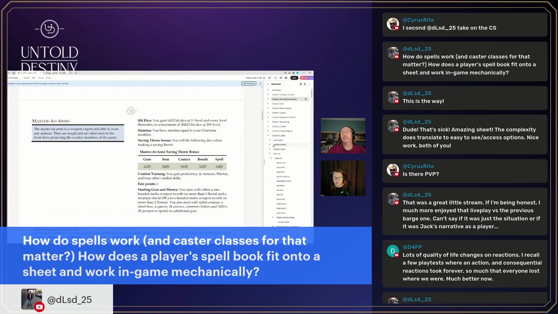Open Chapter 5: Legend bookmark
Screen dimensions: 558x314
pyautogui.click(x=279, y=113)
